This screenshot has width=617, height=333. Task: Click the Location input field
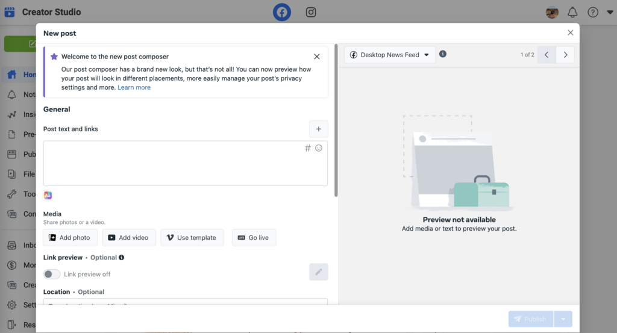(x=186, y=302)
